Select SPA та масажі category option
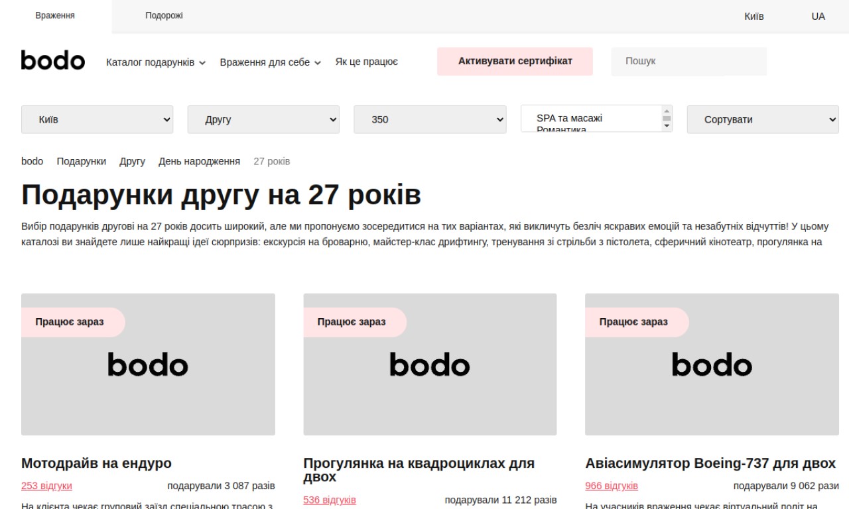 570,118
